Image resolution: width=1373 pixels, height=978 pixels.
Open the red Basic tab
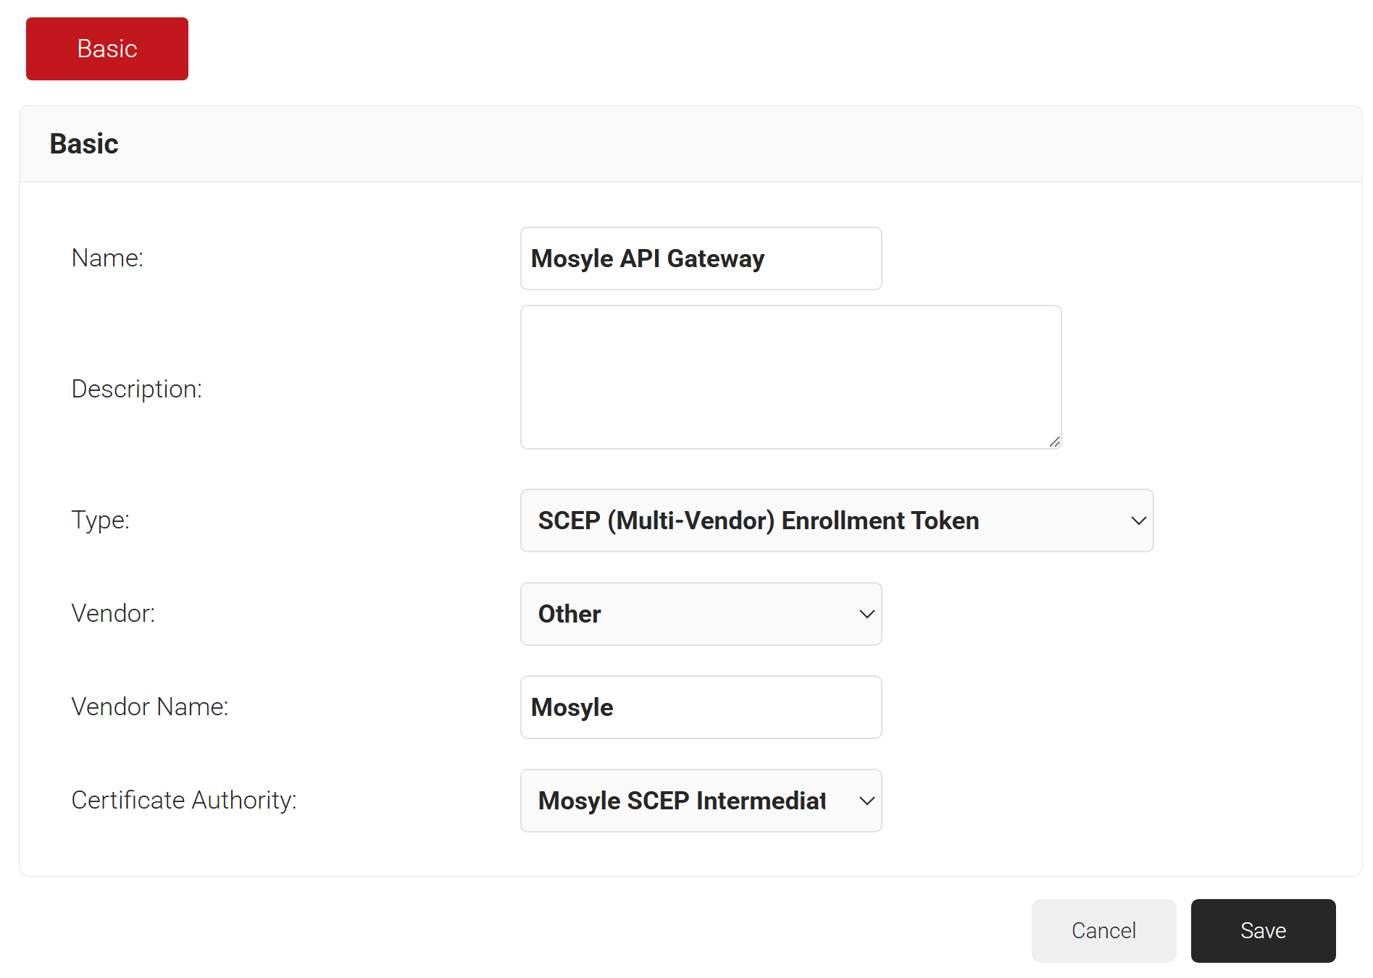tap(107, 49)
